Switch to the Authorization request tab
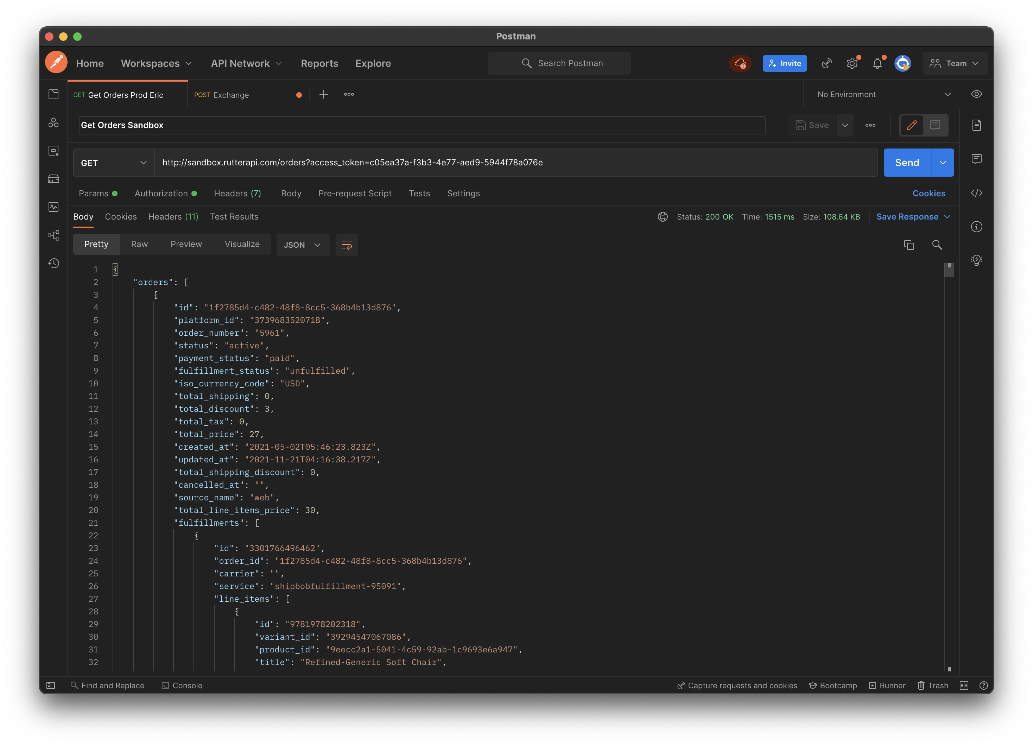 (166, 194)
